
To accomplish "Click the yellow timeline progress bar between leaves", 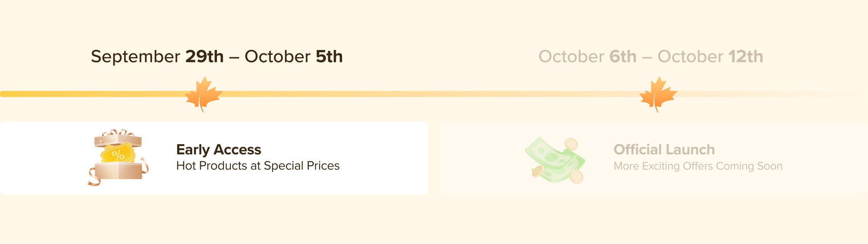I will 420,94.
